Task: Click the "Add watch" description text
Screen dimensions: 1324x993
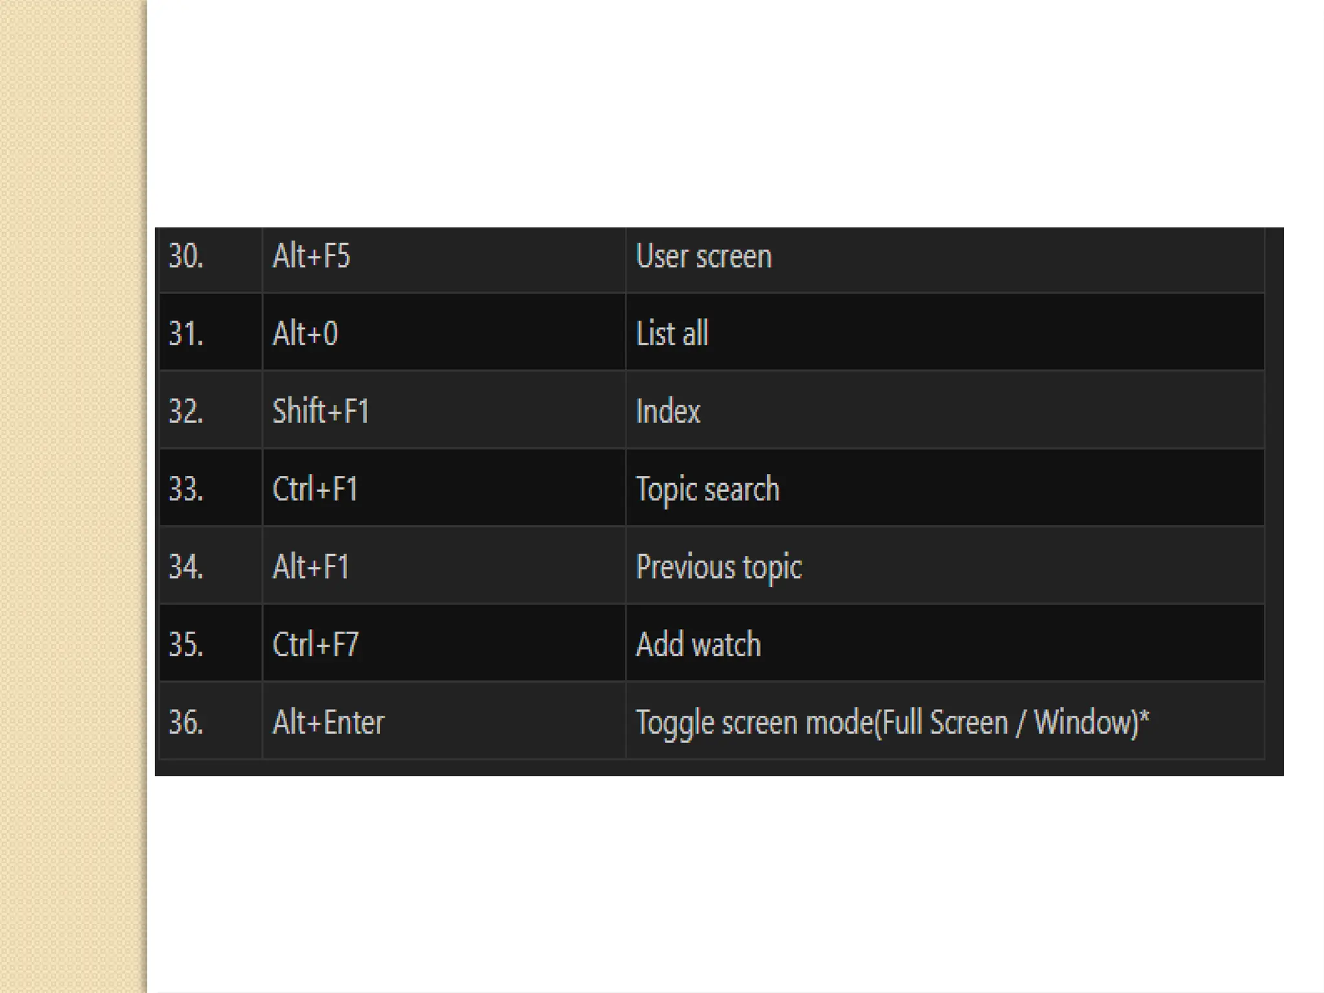Action: click(x=698, y=645)
